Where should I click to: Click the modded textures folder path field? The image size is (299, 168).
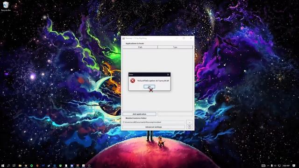click(154, 122)
